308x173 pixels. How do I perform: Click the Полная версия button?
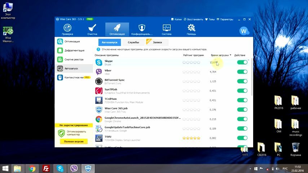(x=74, y=141)
